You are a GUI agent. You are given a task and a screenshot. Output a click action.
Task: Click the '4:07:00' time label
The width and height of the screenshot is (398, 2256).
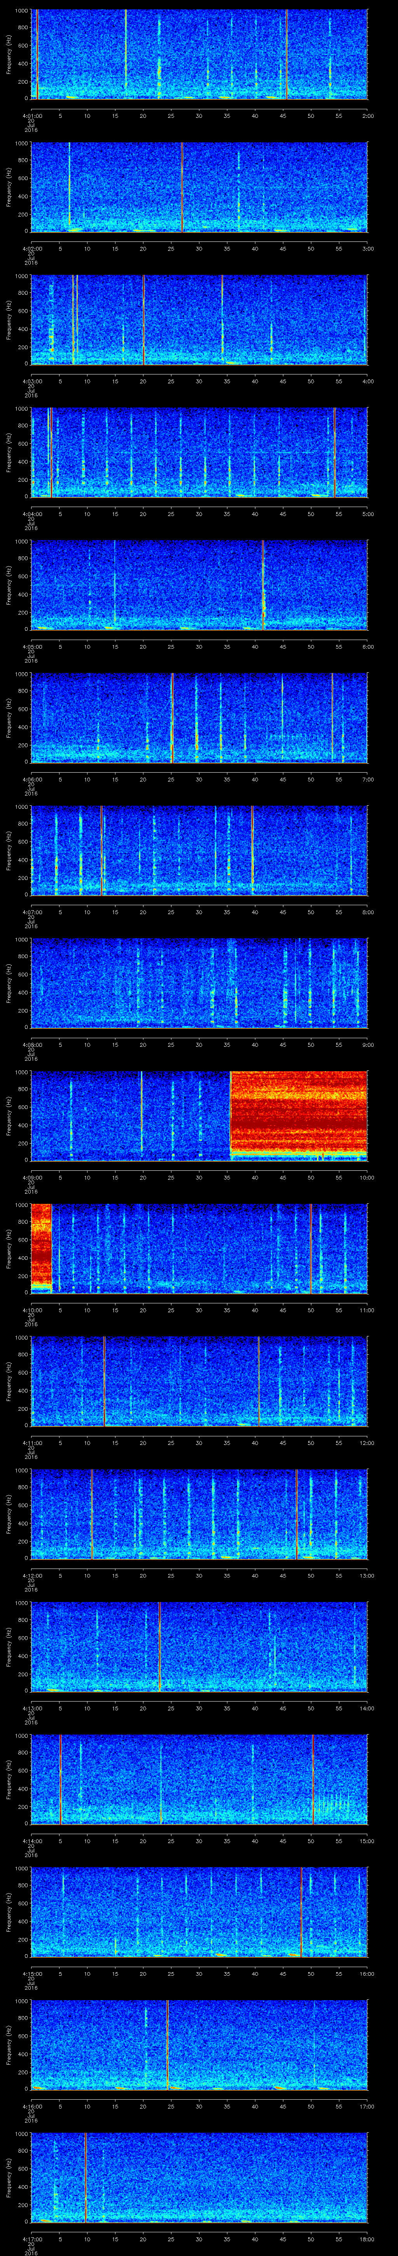click(31, 912)
